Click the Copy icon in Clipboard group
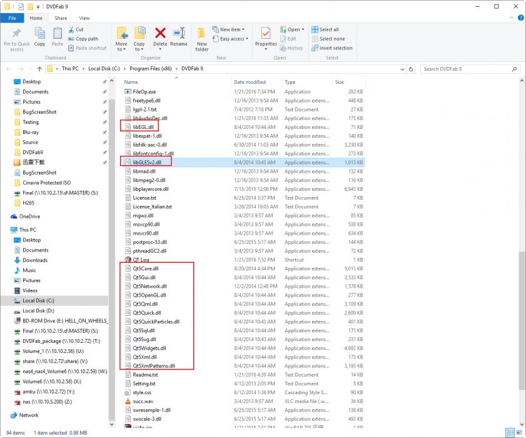This screenshot has height=438, width=526. coord(39,34)
